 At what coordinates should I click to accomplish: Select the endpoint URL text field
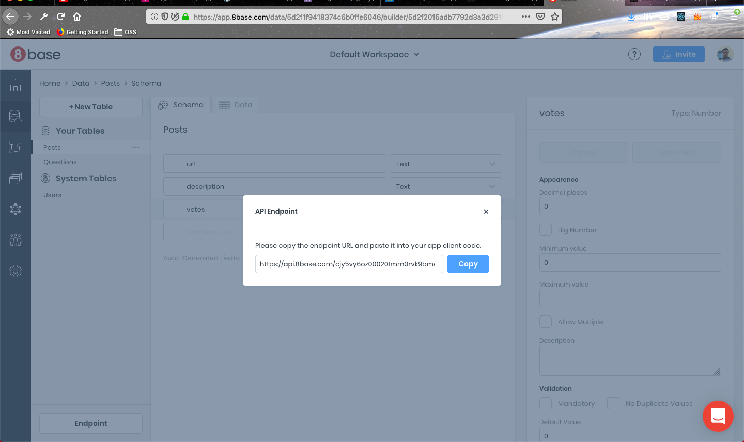coord(349,264)
